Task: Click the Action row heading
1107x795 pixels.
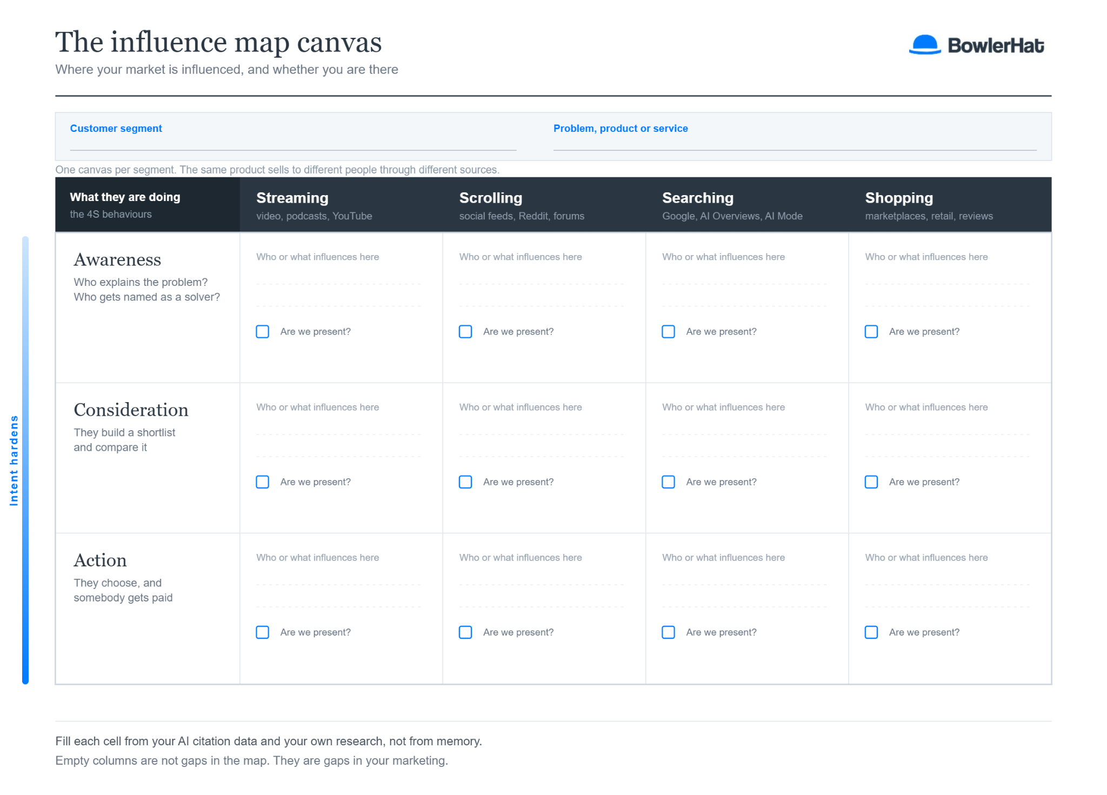Action: click(100, 560)
